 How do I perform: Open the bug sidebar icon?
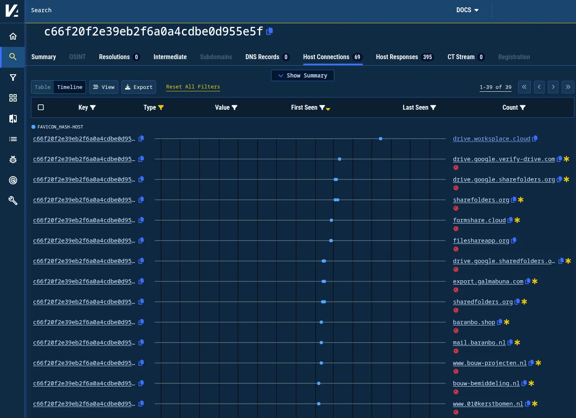(x=13, y=159)
